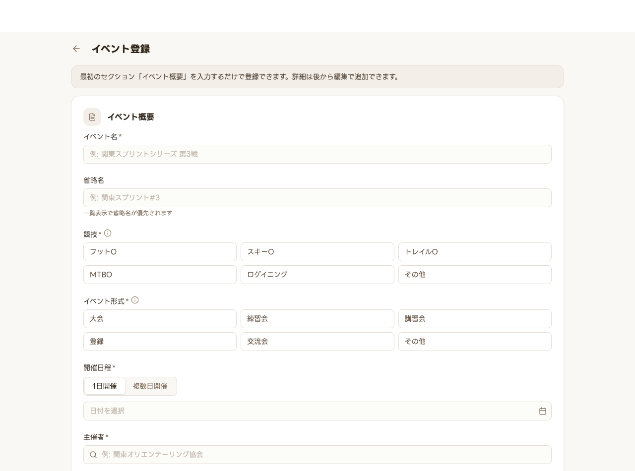The image size is (635, 471).
Task: Select 大会 as the event format
Action: coord(160,319)
